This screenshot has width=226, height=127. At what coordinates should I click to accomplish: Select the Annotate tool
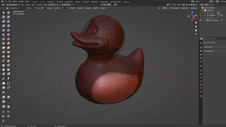3,121
